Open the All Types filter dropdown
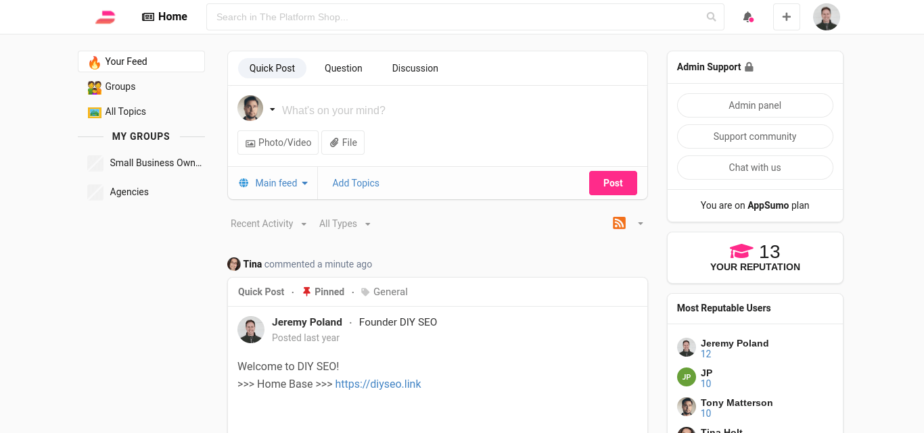The height and width of the screenshot is (433, 924). click(344, 223)
